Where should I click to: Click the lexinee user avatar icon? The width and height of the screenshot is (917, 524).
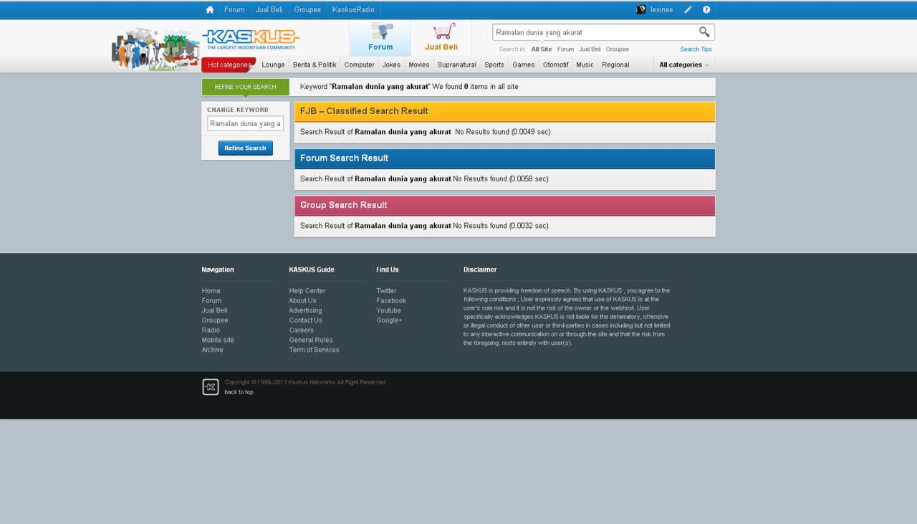click(640, 10)
